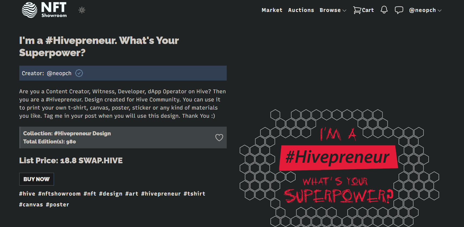Open the shopping Cart
Screen dimensions: 464x227
pyautogui.click(x=363, y=10)
